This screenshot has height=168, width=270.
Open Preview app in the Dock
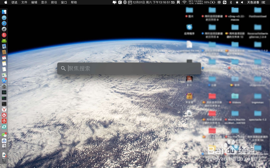pos(4,46)
